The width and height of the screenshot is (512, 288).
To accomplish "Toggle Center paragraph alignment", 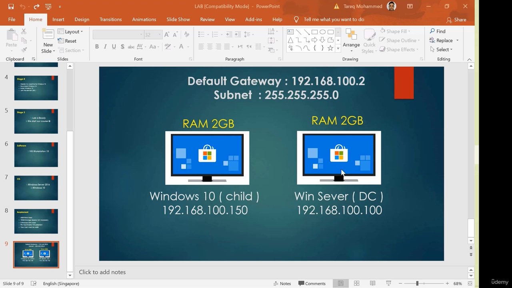I will coord(210,47).
